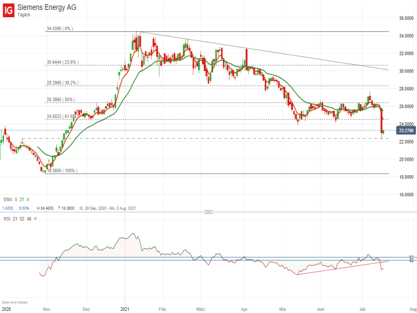
Task: Click the 34.0000 price axis label
Action: tap(407, 36)
